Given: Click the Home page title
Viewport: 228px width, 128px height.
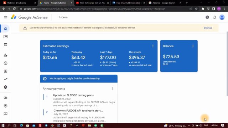Looking at the screenshot, I should 63,17.
